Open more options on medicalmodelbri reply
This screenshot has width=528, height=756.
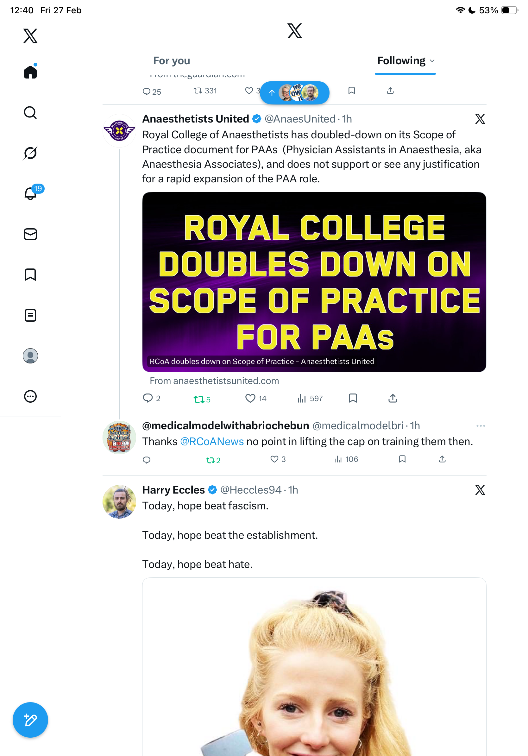click(480, 426)
